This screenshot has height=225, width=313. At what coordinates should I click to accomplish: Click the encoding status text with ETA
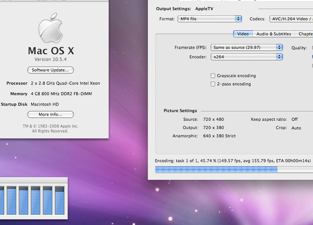(233, 161)
